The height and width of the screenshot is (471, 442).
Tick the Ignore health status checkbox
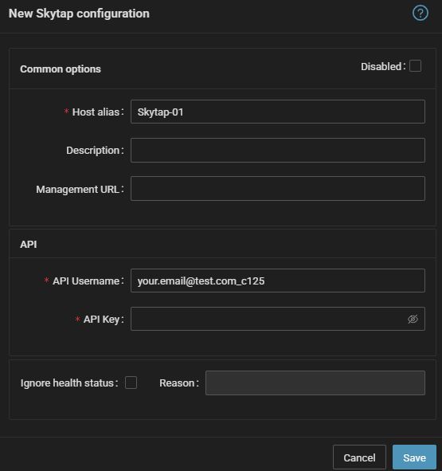[131, 383]
